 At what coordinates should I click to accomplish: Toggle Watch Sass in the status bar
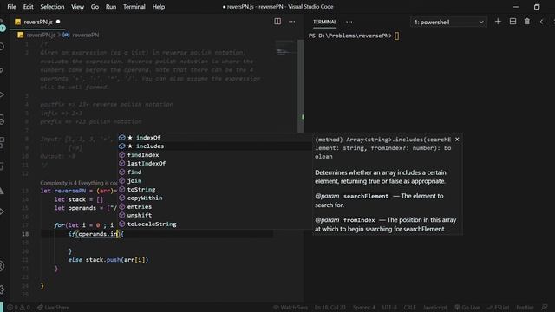pos(291,308)
